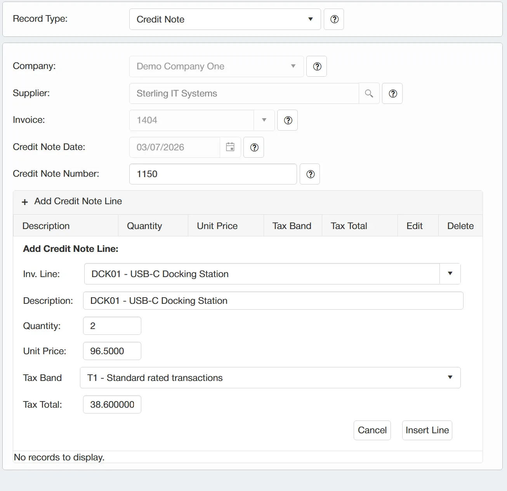Open help for Record Type field

click(334, 19)
